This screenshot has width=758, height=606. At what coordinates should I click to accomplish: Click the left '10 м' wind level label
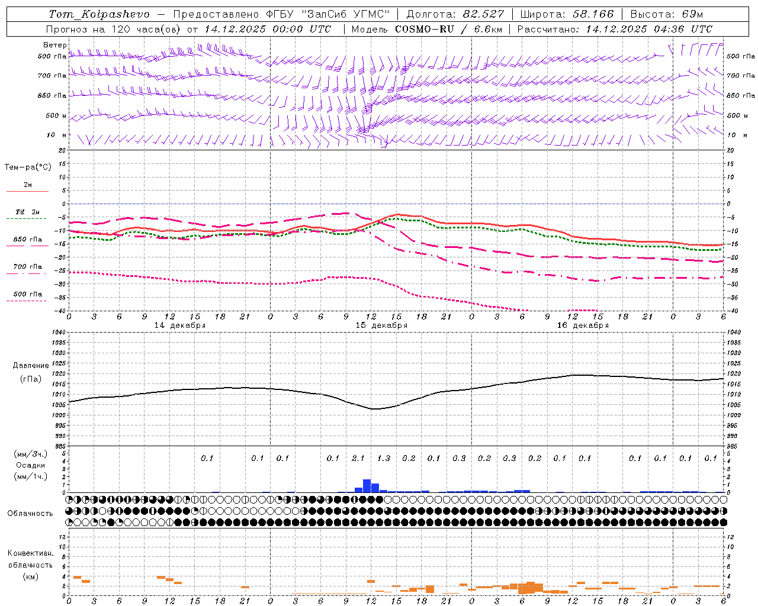57,135
